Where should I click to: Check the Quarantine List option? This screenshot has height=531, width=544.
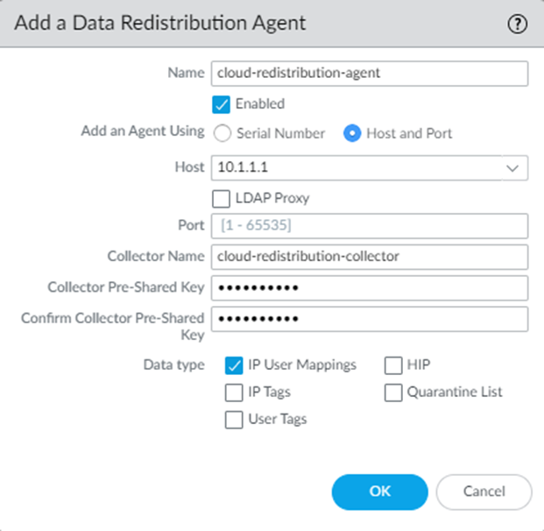392,393
